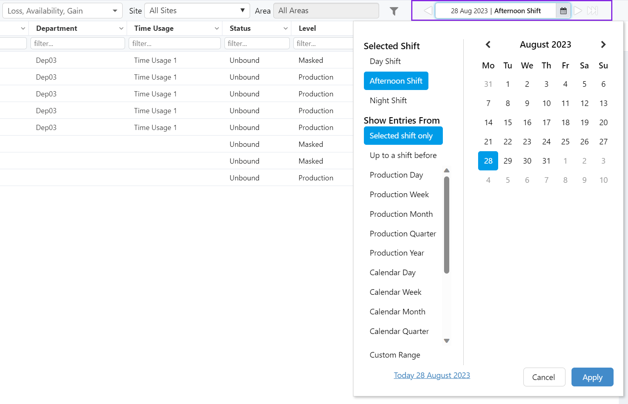Navigate to next month in calendar
Screen dimensions: 628x404
pos(603,44)
